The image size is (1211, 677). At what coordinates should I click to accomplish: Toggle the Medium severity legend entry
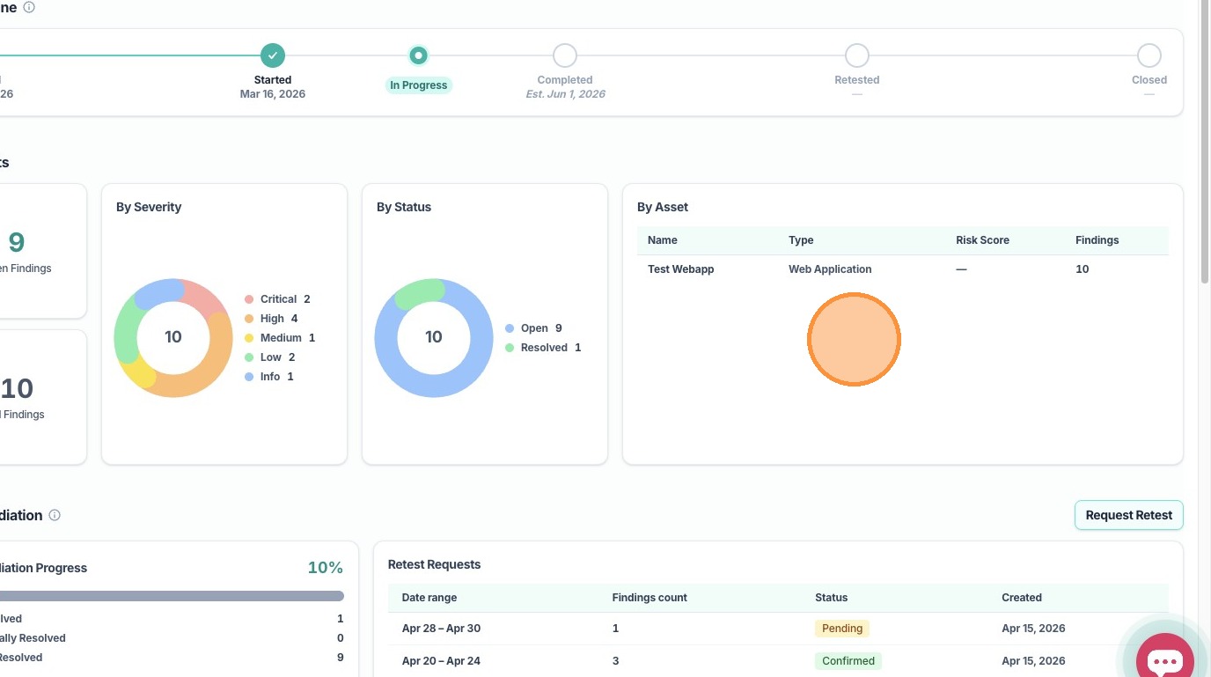coord(280,338)
